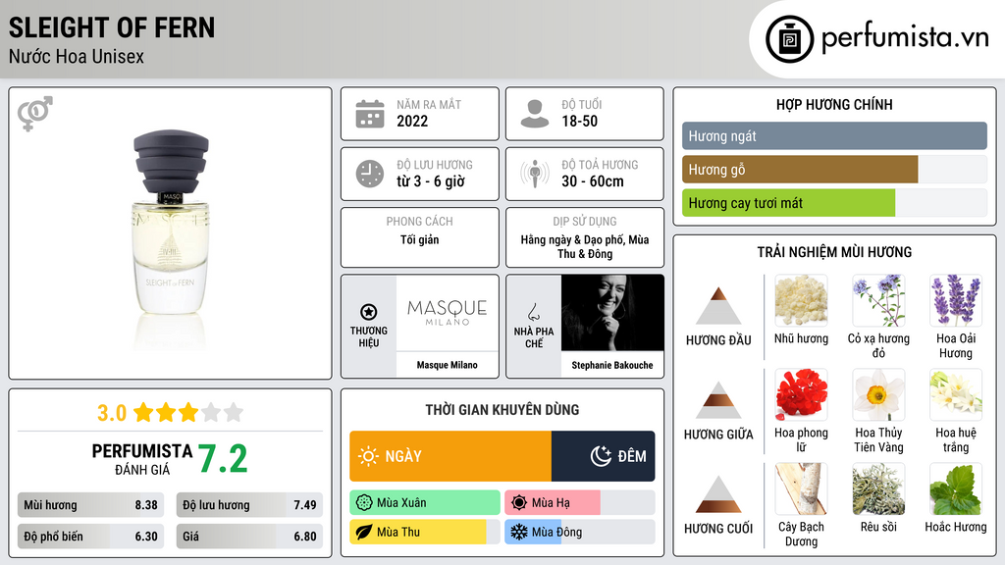The image size is (1005, 565).
Task: Click the first gold rating star
Action: pos(143,412)
